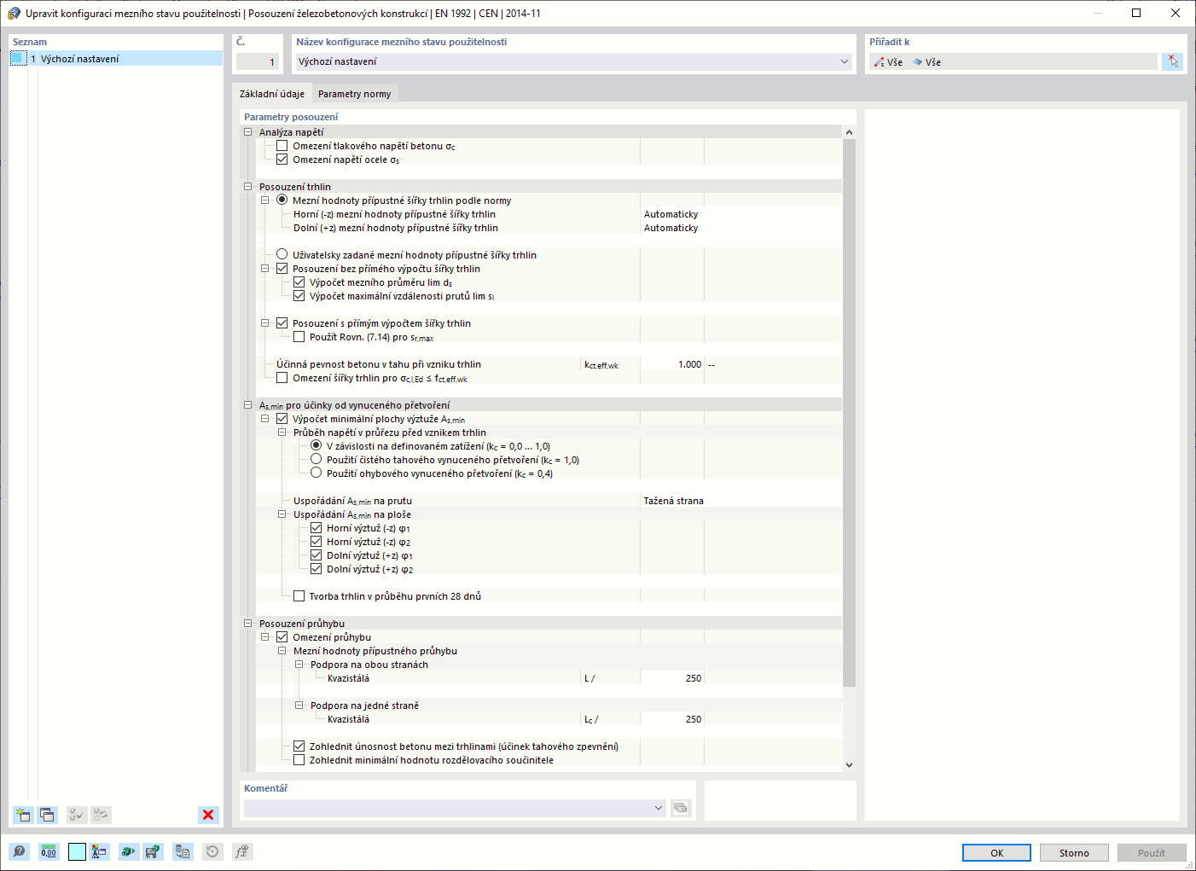Open the configuration name dropdown

point(845,61)
